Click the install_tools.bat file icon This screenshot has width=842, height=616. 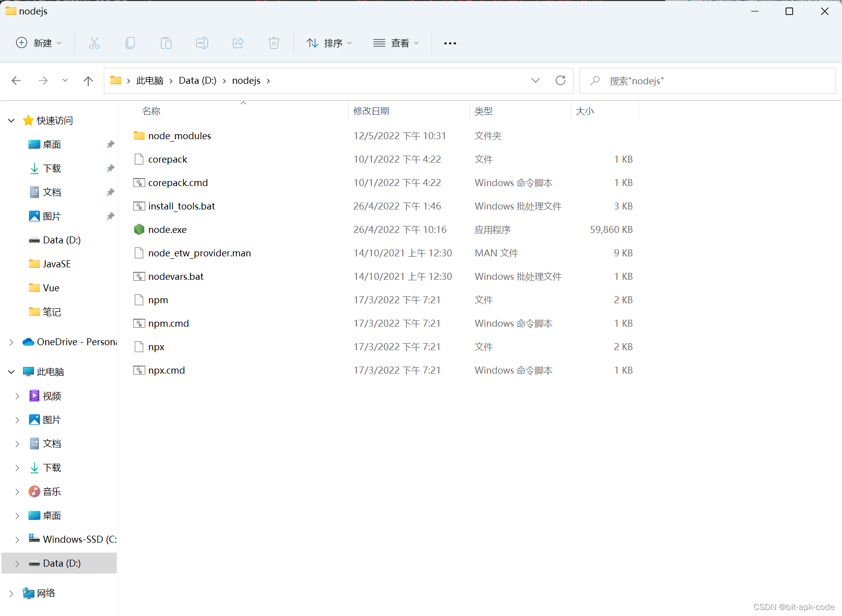tap(139, 206)
